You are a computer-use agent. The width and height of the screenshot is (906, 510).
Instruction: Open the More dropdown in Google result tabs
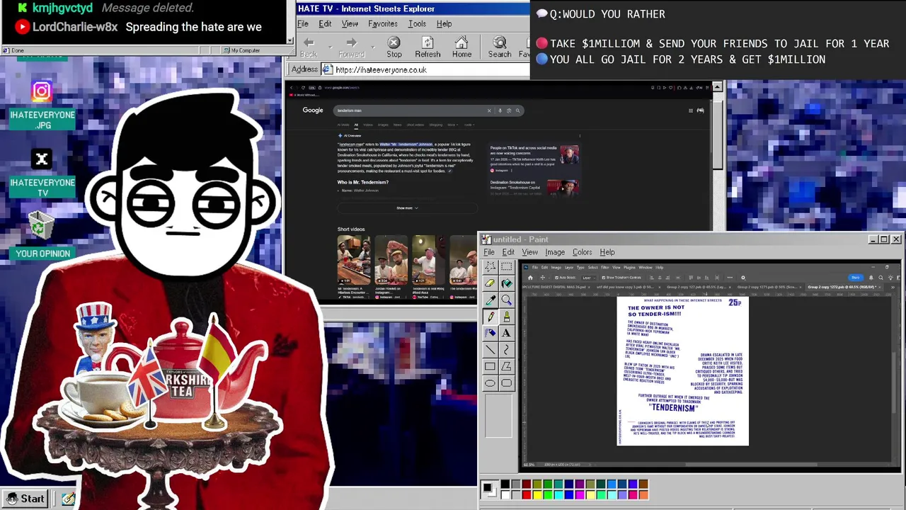[452, 125]
